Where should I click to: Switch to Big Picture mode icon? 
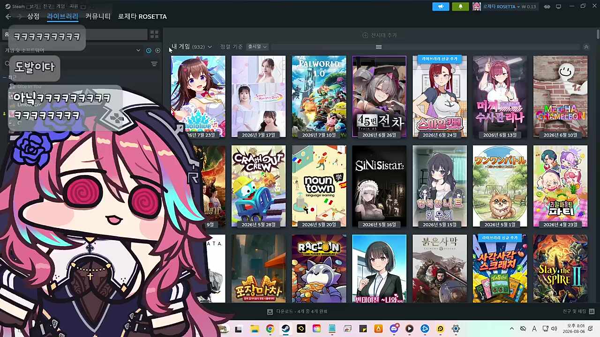coord(558,7)
